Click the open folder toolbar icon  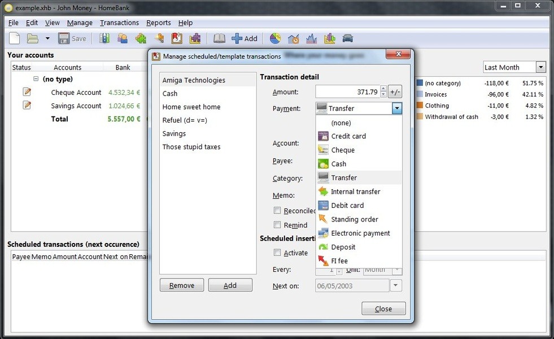point(33,38)
